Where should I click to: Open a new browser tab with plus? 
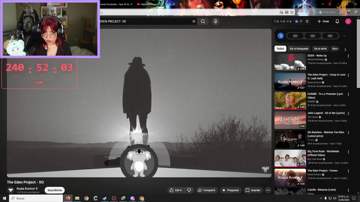(181, 4)
